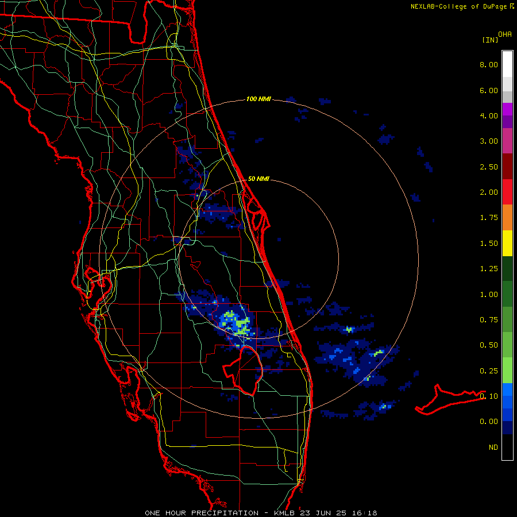
Task: Click the '0.10' legend number
Action: coord(489,396)
